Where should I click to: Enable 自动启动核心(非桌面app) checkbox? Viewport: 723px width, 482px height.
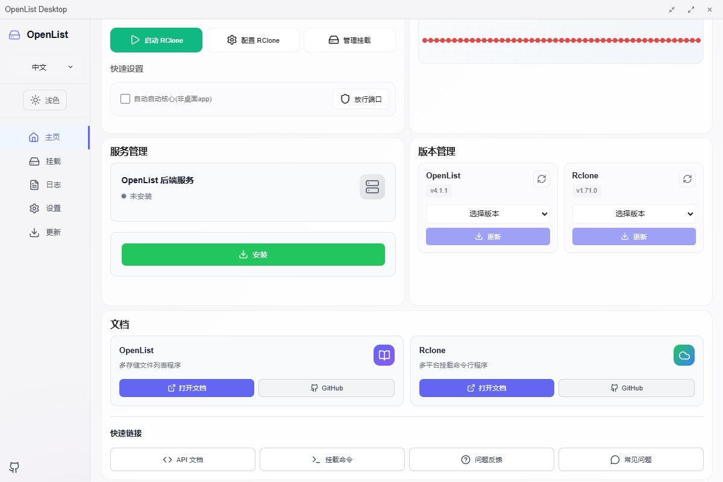tap(125, 99)
